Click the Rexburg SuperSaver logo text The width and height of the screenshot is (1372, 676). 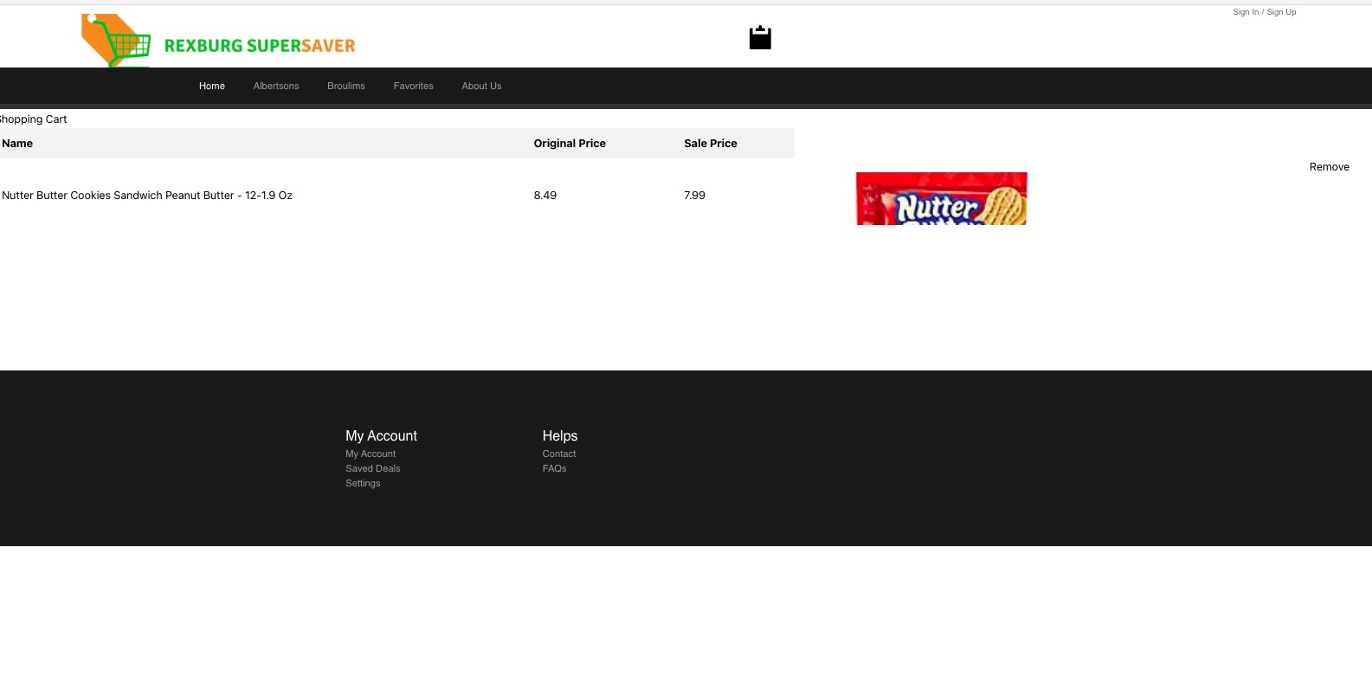point(260,46)
